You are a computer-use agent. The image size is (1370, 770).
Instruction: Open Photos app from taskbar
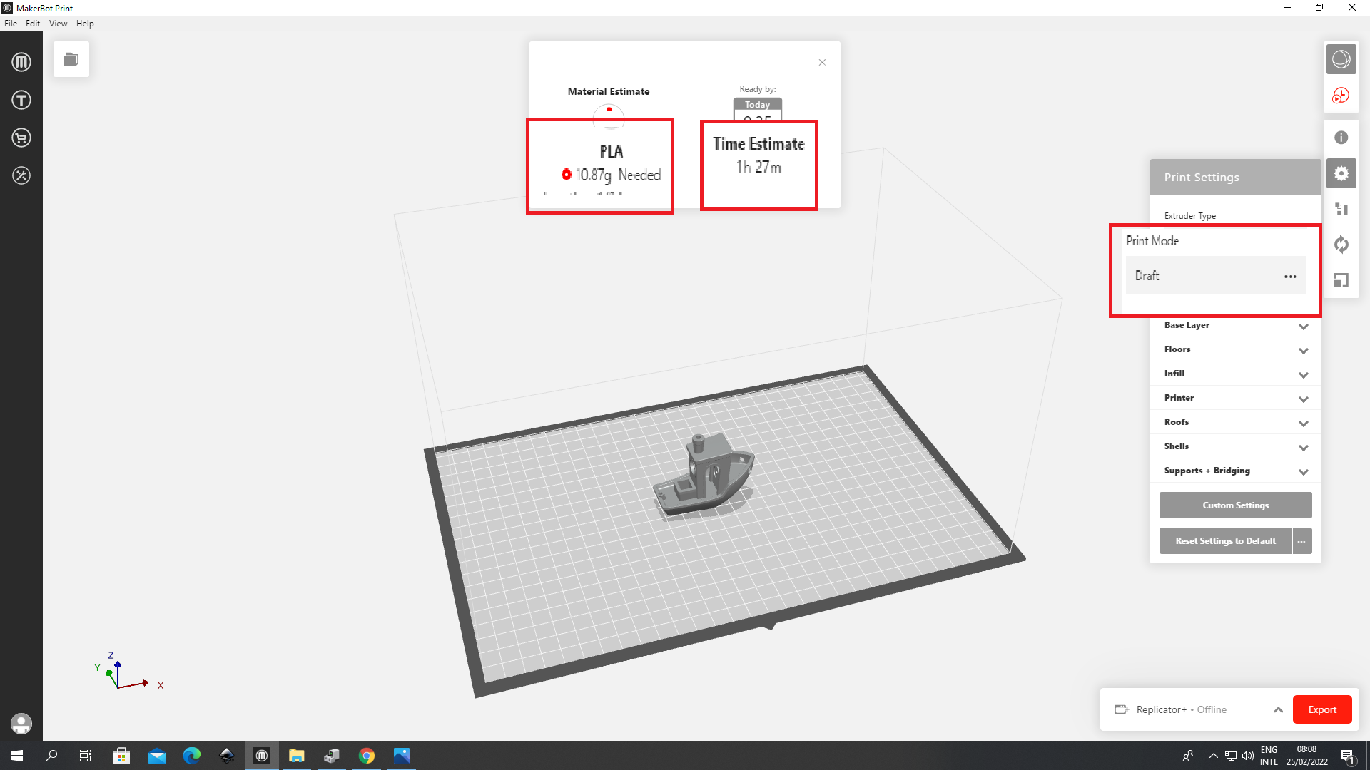(402, 756)
